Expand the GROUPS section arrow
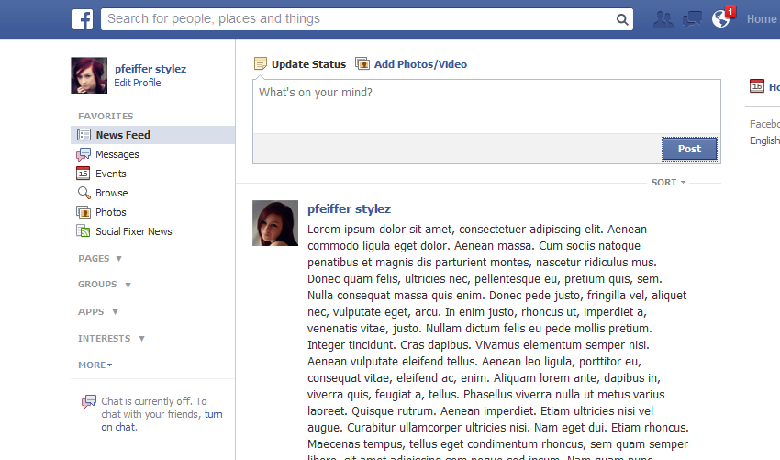Screen dimensions: 780x460 pyautogui.click(x=128, y=286)
